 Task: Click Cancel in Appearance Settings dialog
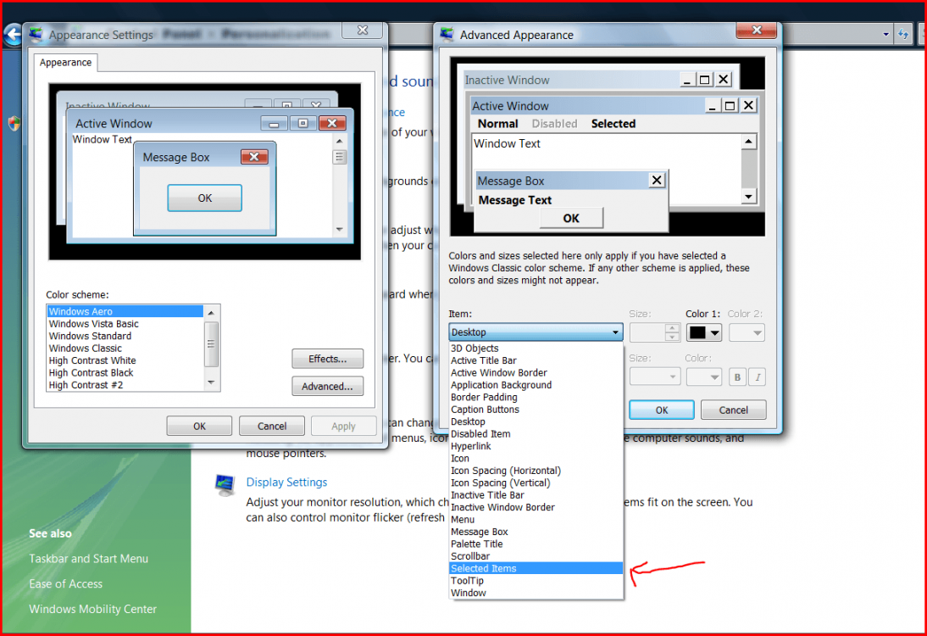coord(272,426)
